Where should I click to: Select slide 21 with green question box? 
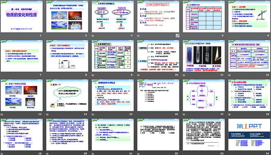(113, 134)
